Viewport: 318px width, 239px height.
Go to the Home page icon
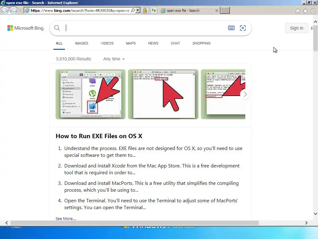click(298, 11)
